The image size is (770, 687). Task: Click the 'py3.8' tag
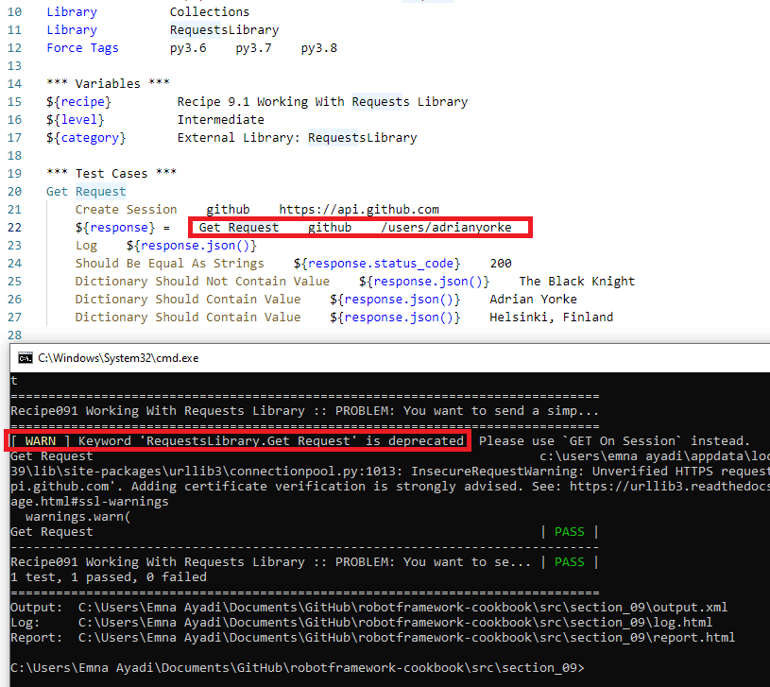pos(319,48)
